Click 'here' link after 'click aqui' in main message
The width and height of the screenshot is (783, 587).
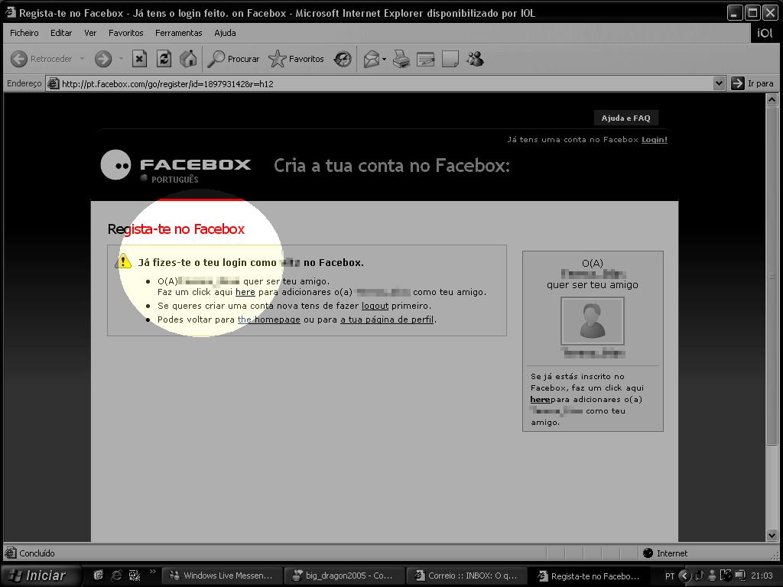tap(245, 293)
